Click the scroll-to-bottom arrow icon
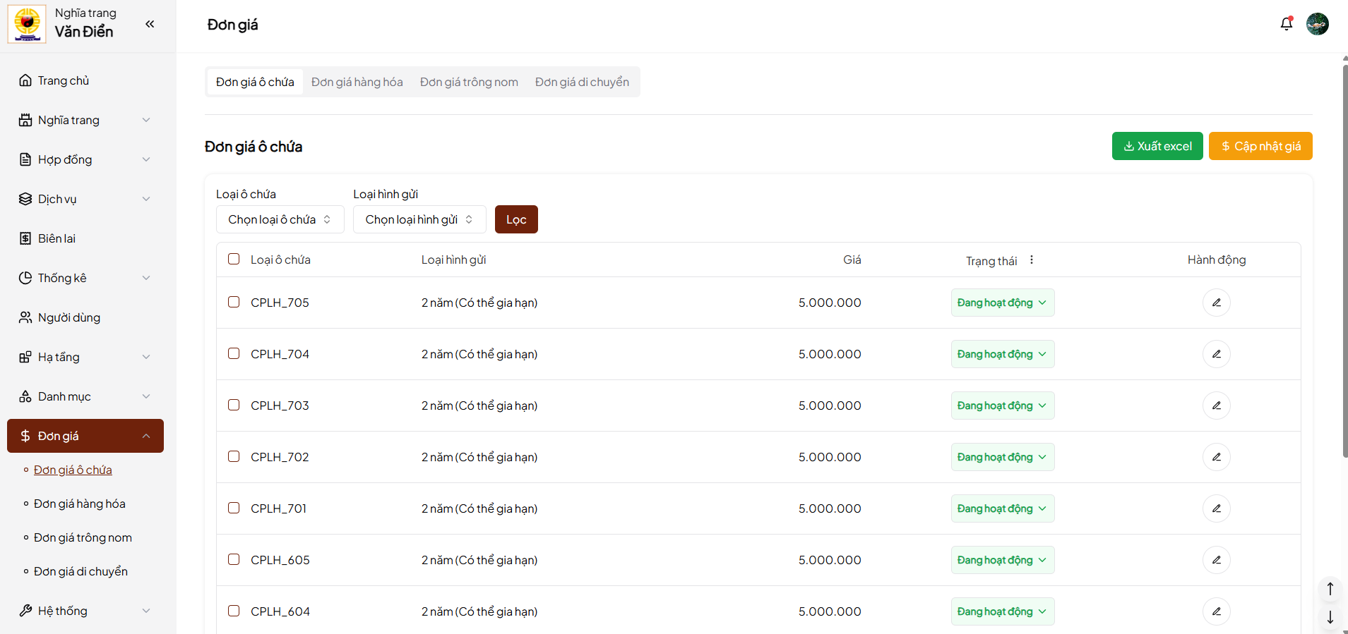 point(1330,617)
